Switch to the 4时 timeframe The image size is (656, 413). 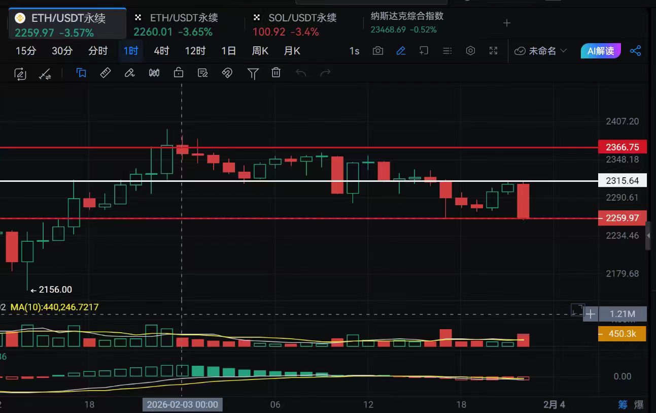(161, 51)
